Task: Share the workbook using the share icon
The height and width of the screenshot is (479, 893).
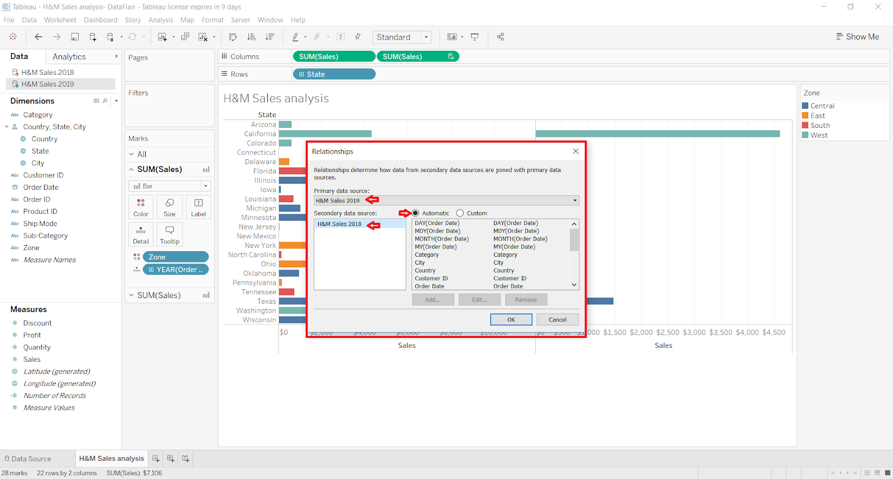Action: click(x=501, y=37)
